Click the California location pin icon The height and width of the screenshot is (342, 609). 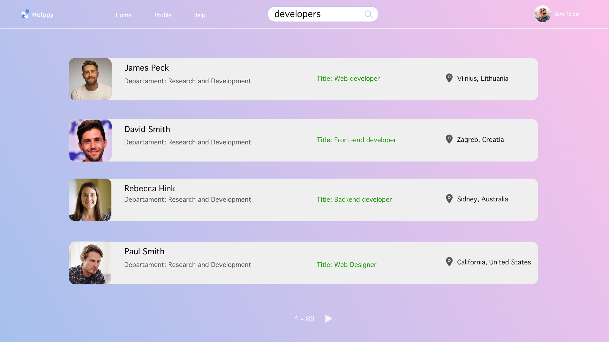coord(449,262)
